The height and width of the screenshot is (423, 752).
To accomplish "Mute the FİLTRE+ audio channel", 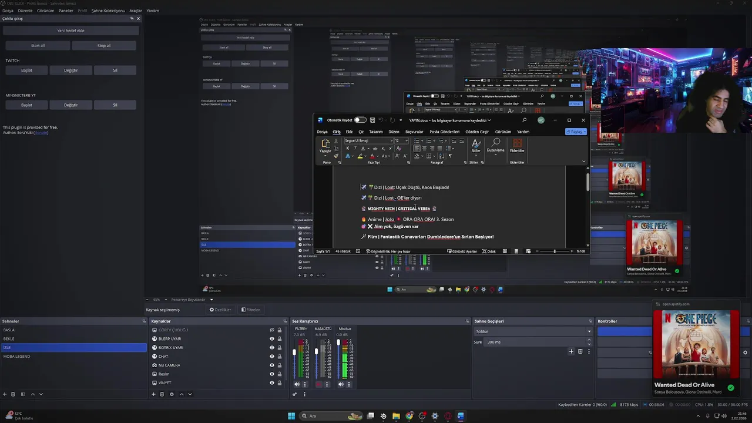I will 297,384.
